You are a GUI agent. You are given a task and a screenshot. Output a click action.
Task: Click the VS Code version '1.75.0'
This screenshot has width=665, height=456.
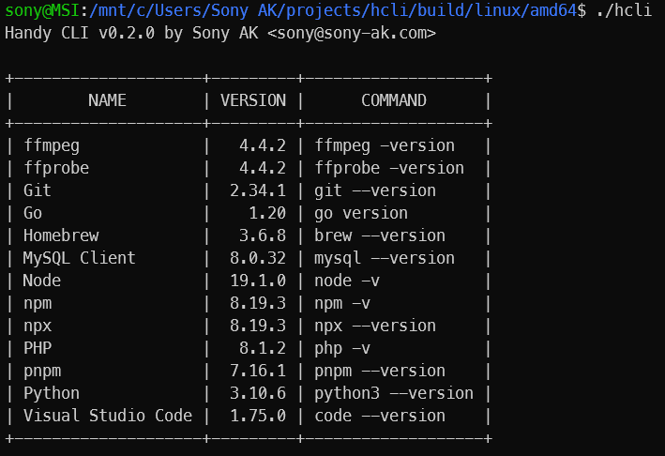[258, 416]
